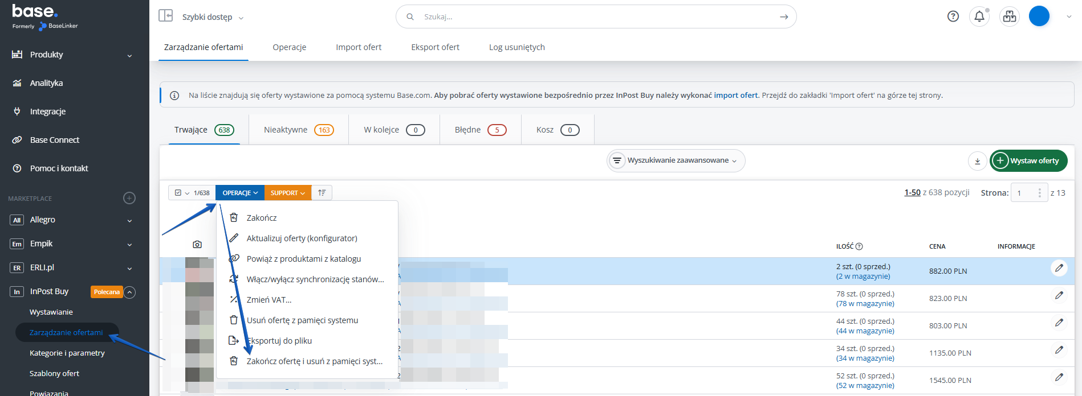Open the Import ofert tab
1082x396 pixels.
(x=358, y=47)
